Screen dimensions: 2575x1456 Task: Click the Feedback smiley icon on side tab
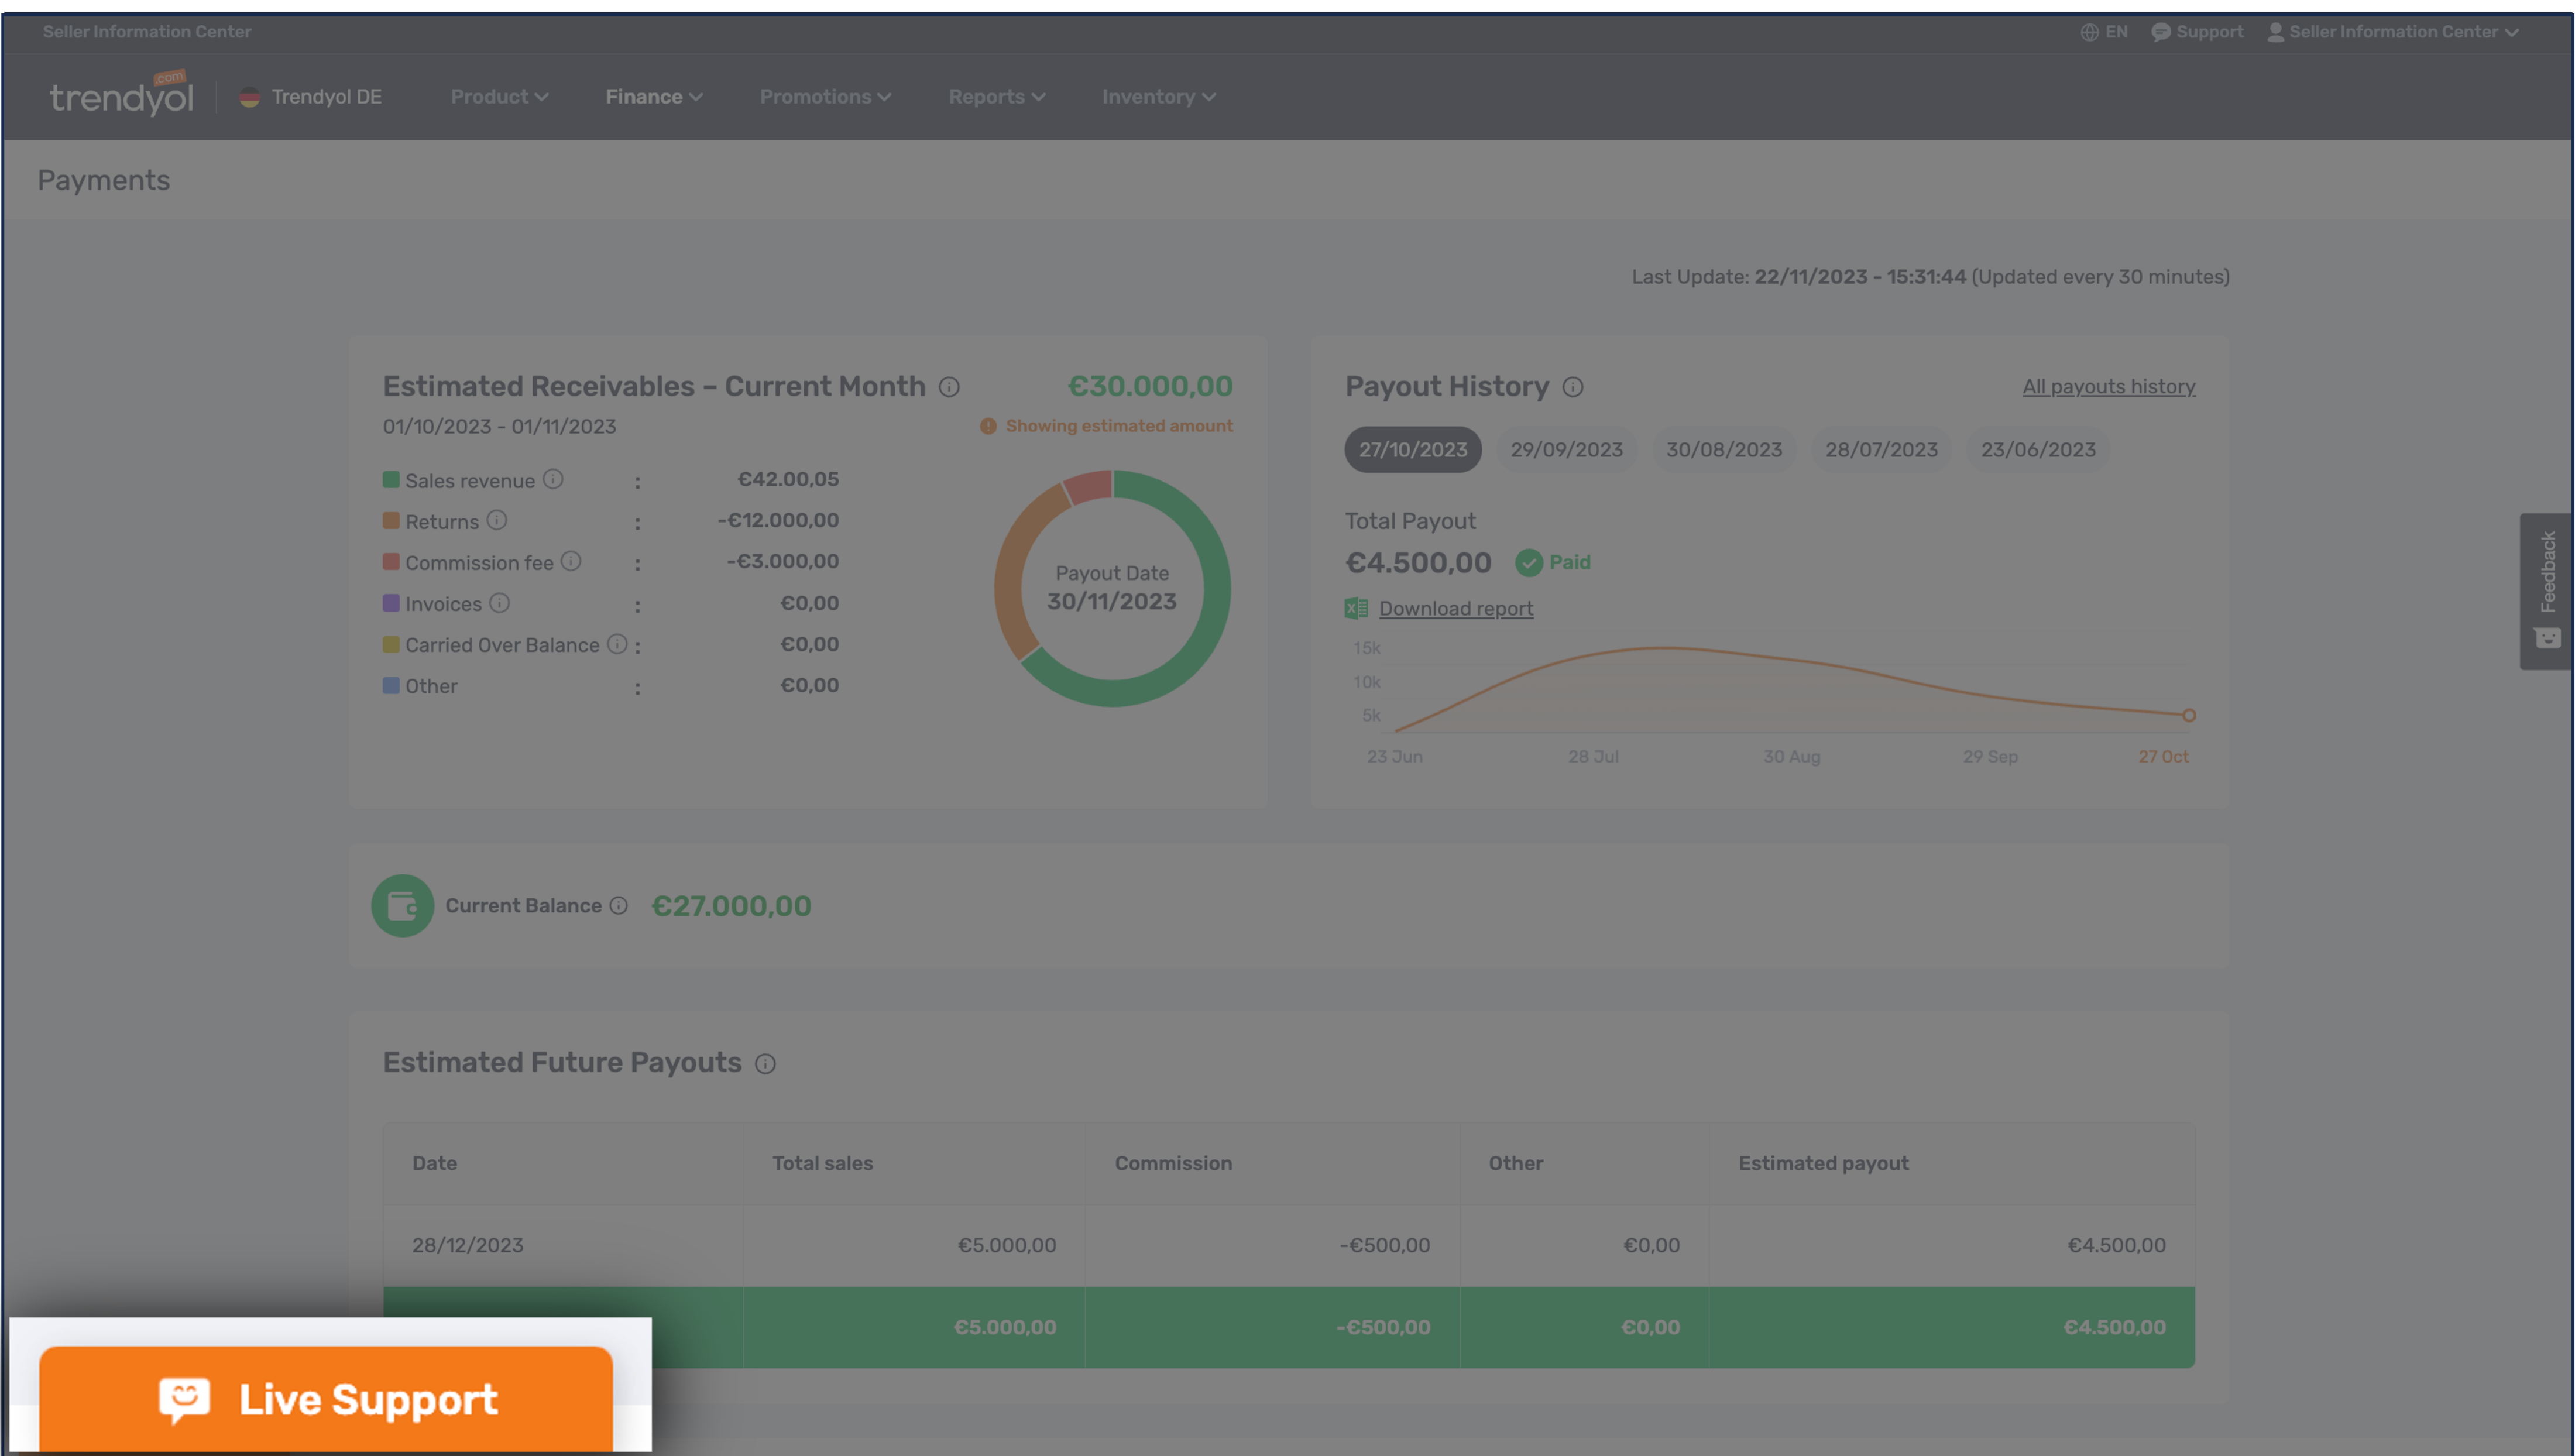point(2547,638)
